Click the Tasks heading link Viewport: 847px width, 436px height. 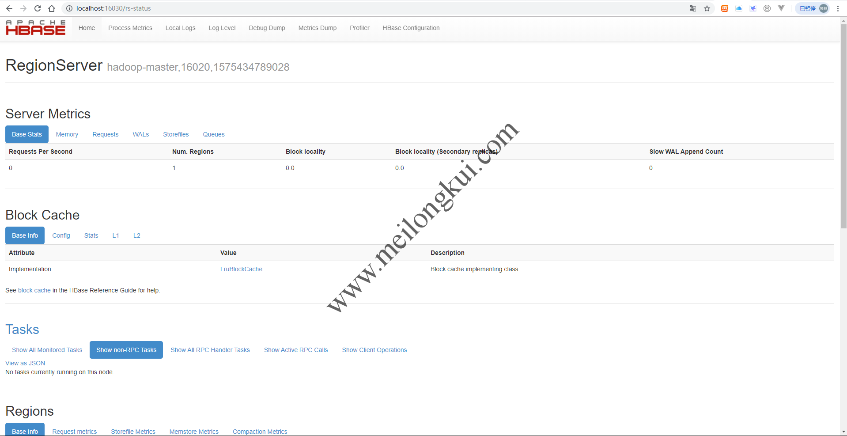[22, 330]
